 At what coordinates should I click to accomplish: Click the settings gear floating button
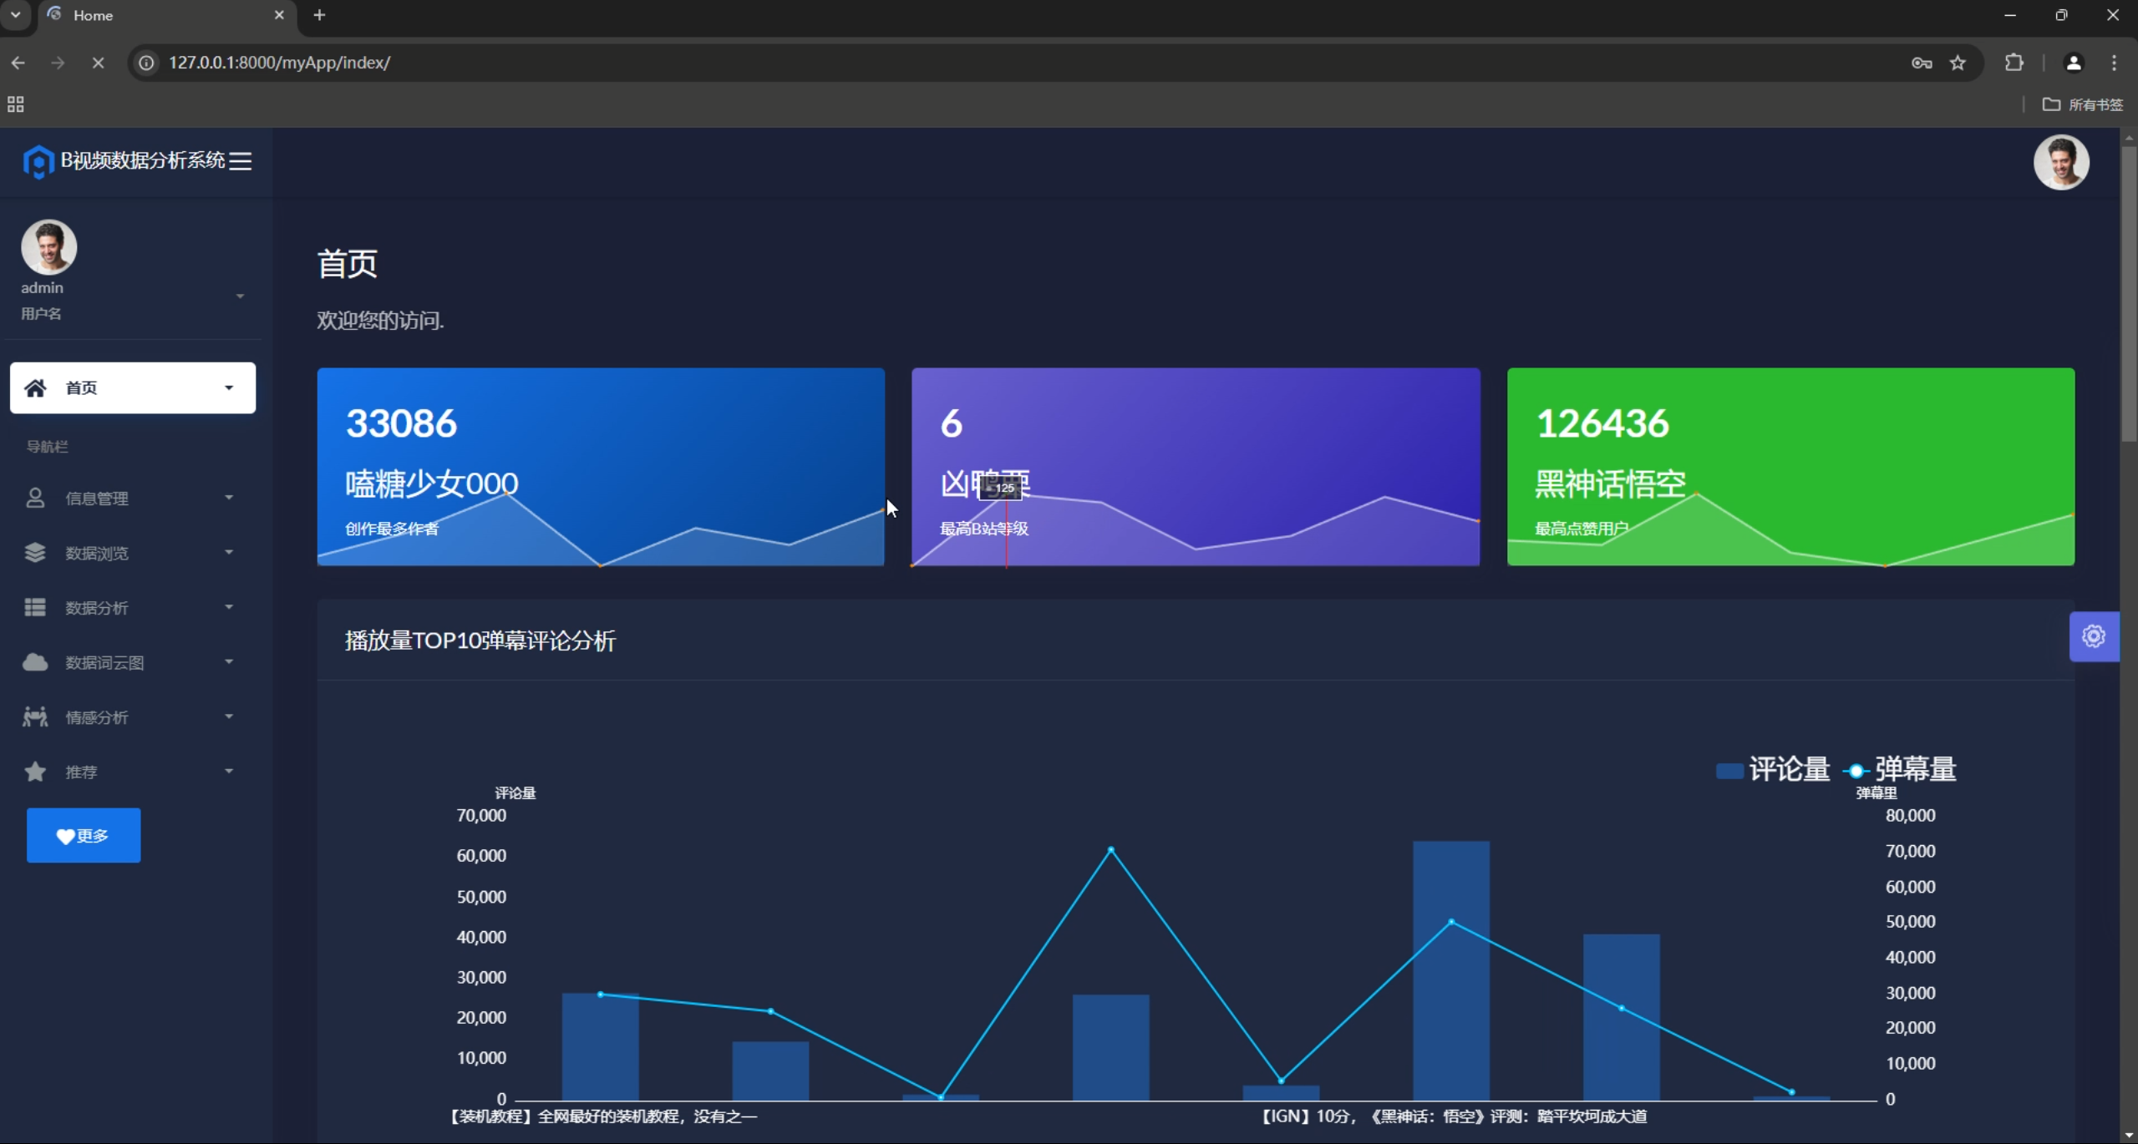[2093, 636]
